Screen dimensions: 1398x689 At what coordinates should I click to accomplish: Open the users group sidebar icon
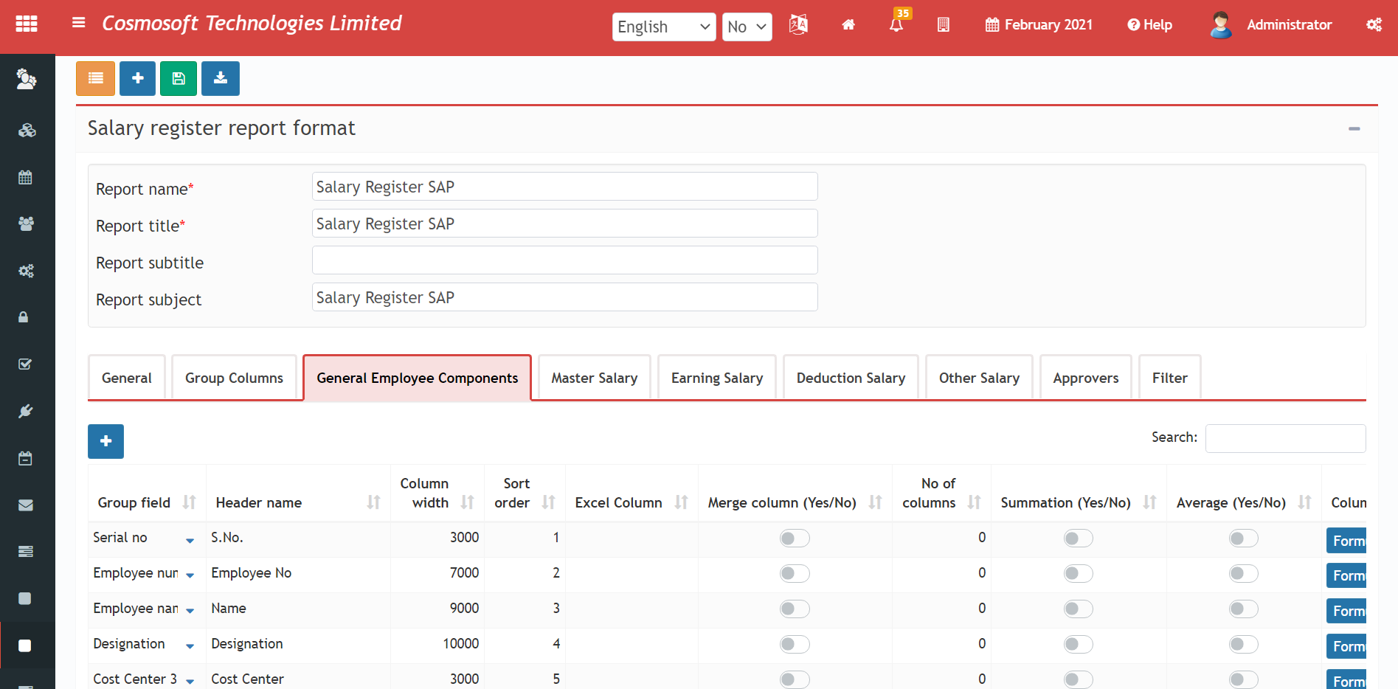coord(26,224)
